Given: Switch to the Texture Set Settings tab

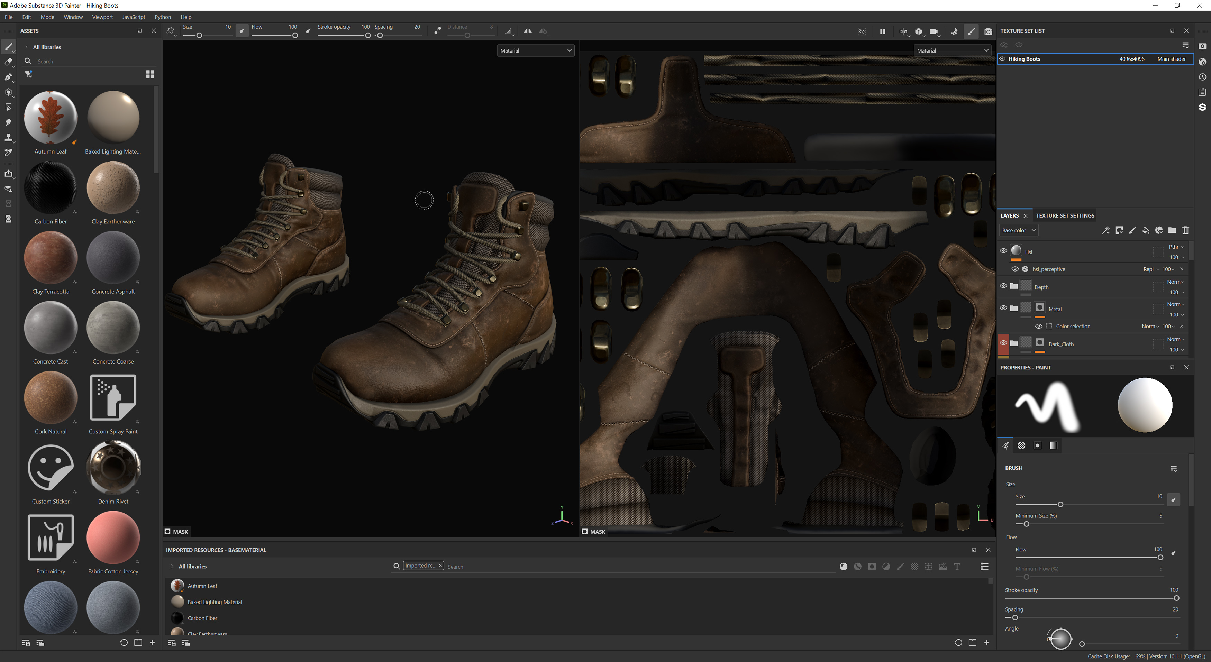Looking at the screenshot, I should coord(1065,216).
